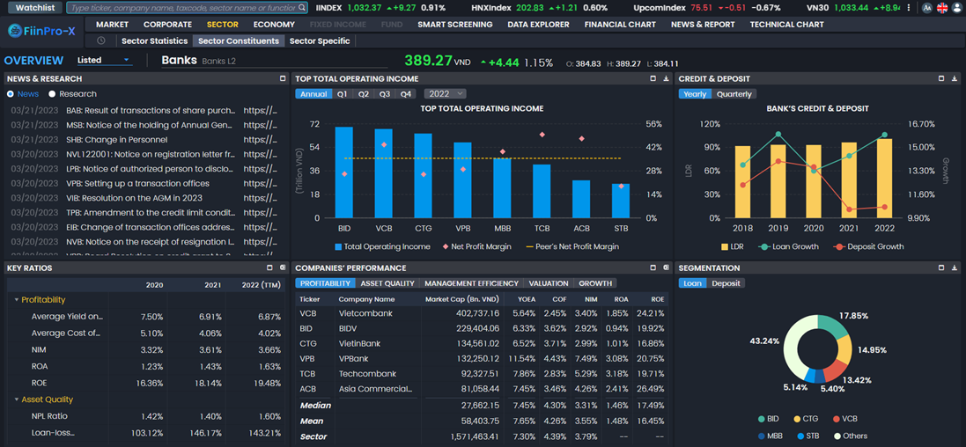The height and width of the screenshot is (447, 966).
Task: Open the Smart Screening menu
Action: click(x=454, y=25)
